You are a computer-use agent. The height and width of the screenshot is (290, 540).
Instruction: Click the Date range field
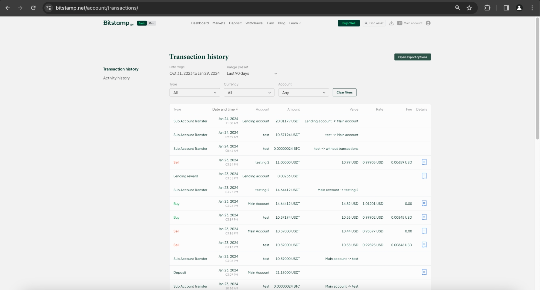196,73
